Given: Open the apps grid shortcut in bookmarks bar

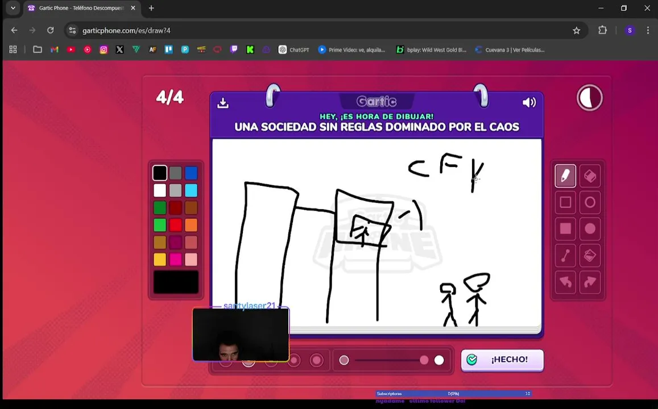Looking at the screenshot, I should (x=13, y=49).
